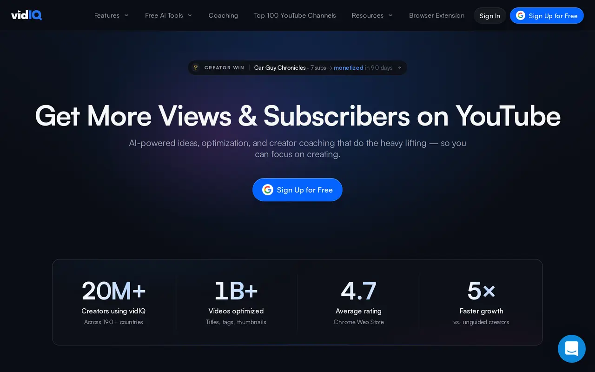Click the "monetized" highlighted text

click(349, 67)
